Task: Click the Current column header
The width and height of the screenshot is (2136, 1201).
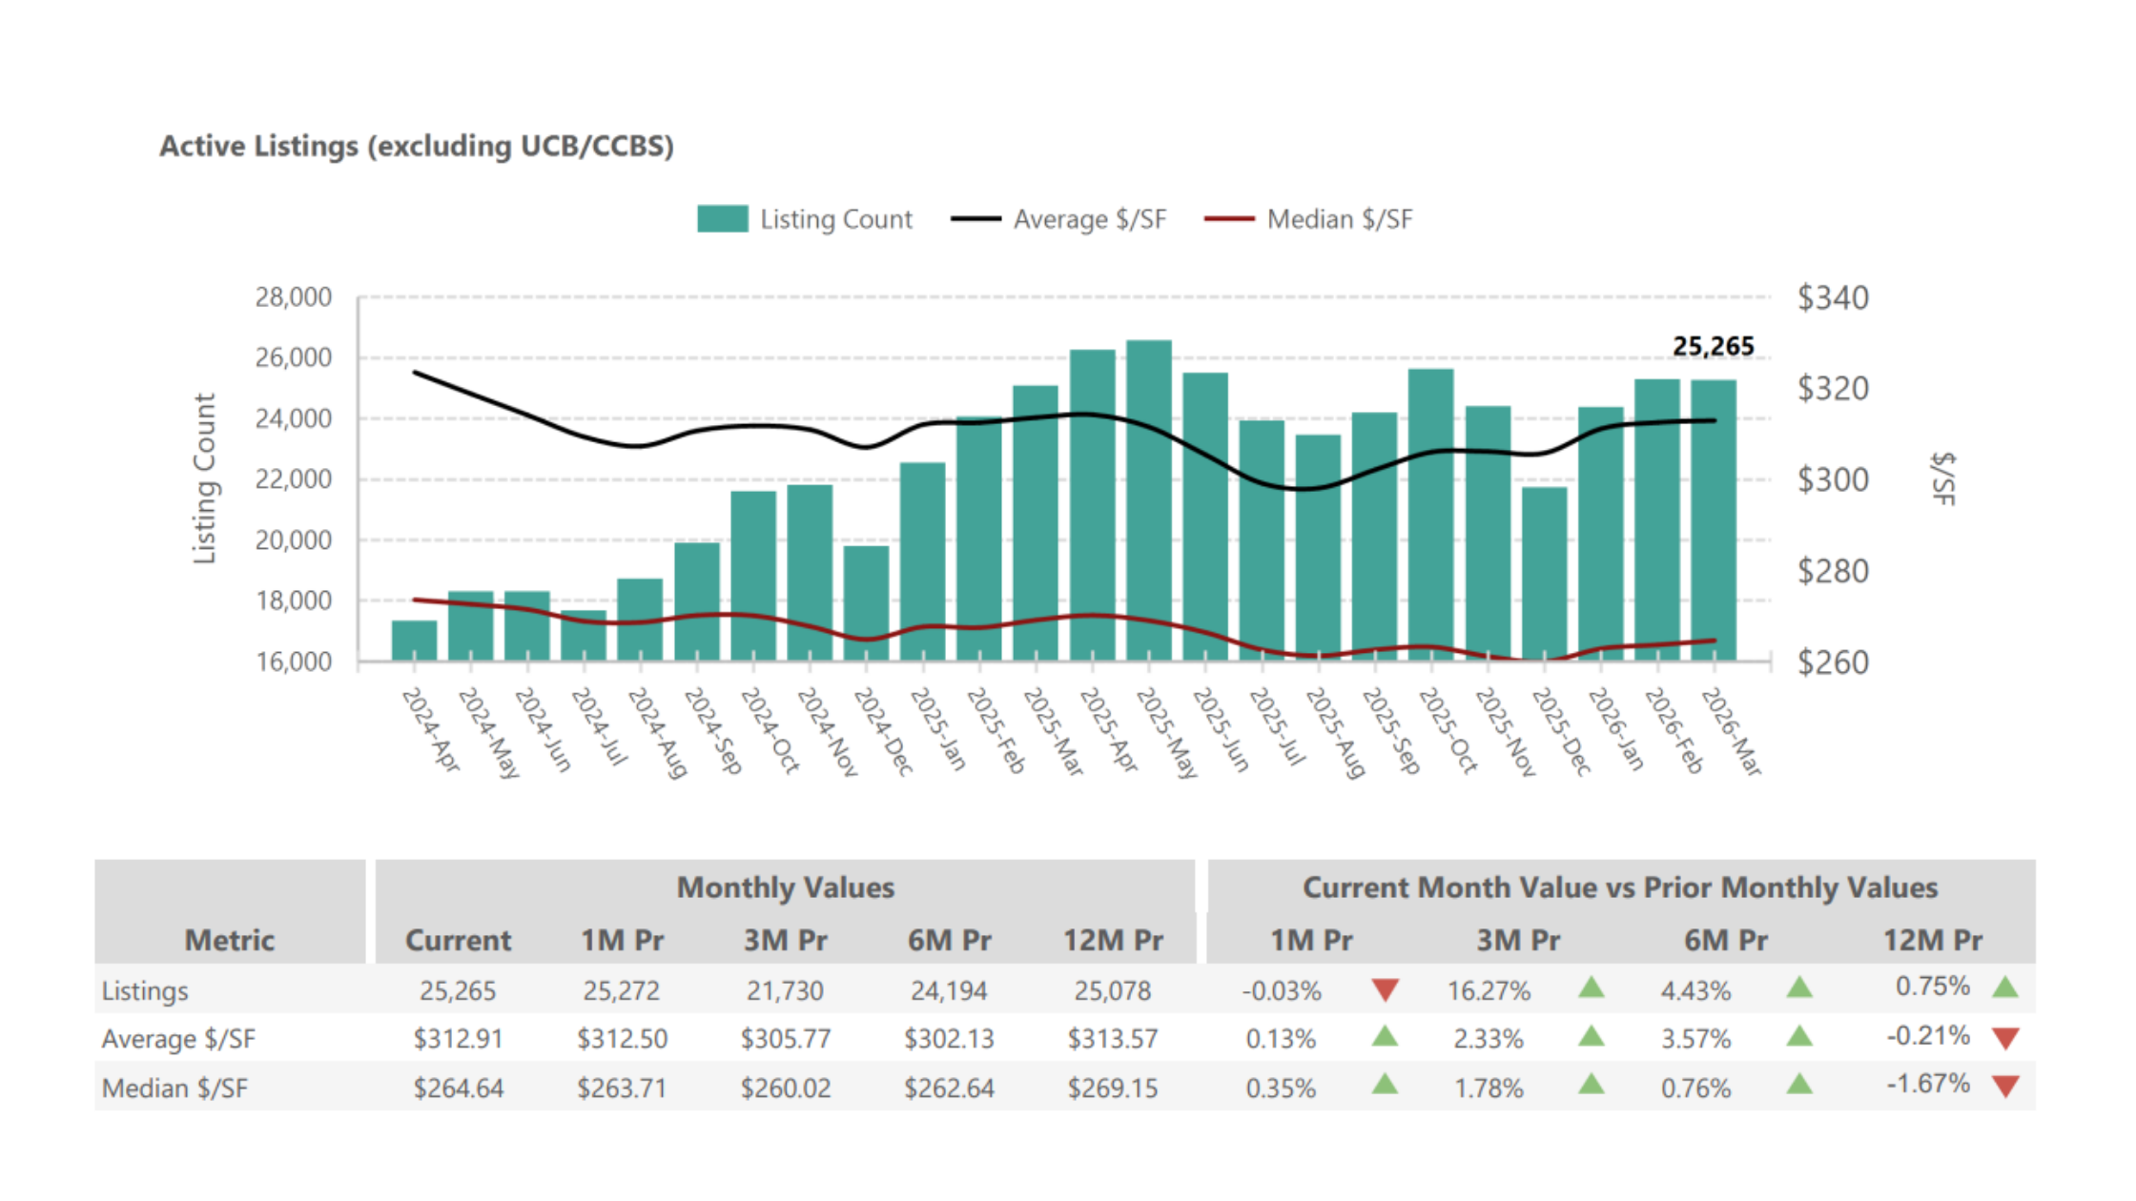Action: (458, 940)
